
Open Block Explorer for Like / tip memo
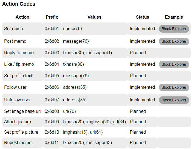[174, 64]
